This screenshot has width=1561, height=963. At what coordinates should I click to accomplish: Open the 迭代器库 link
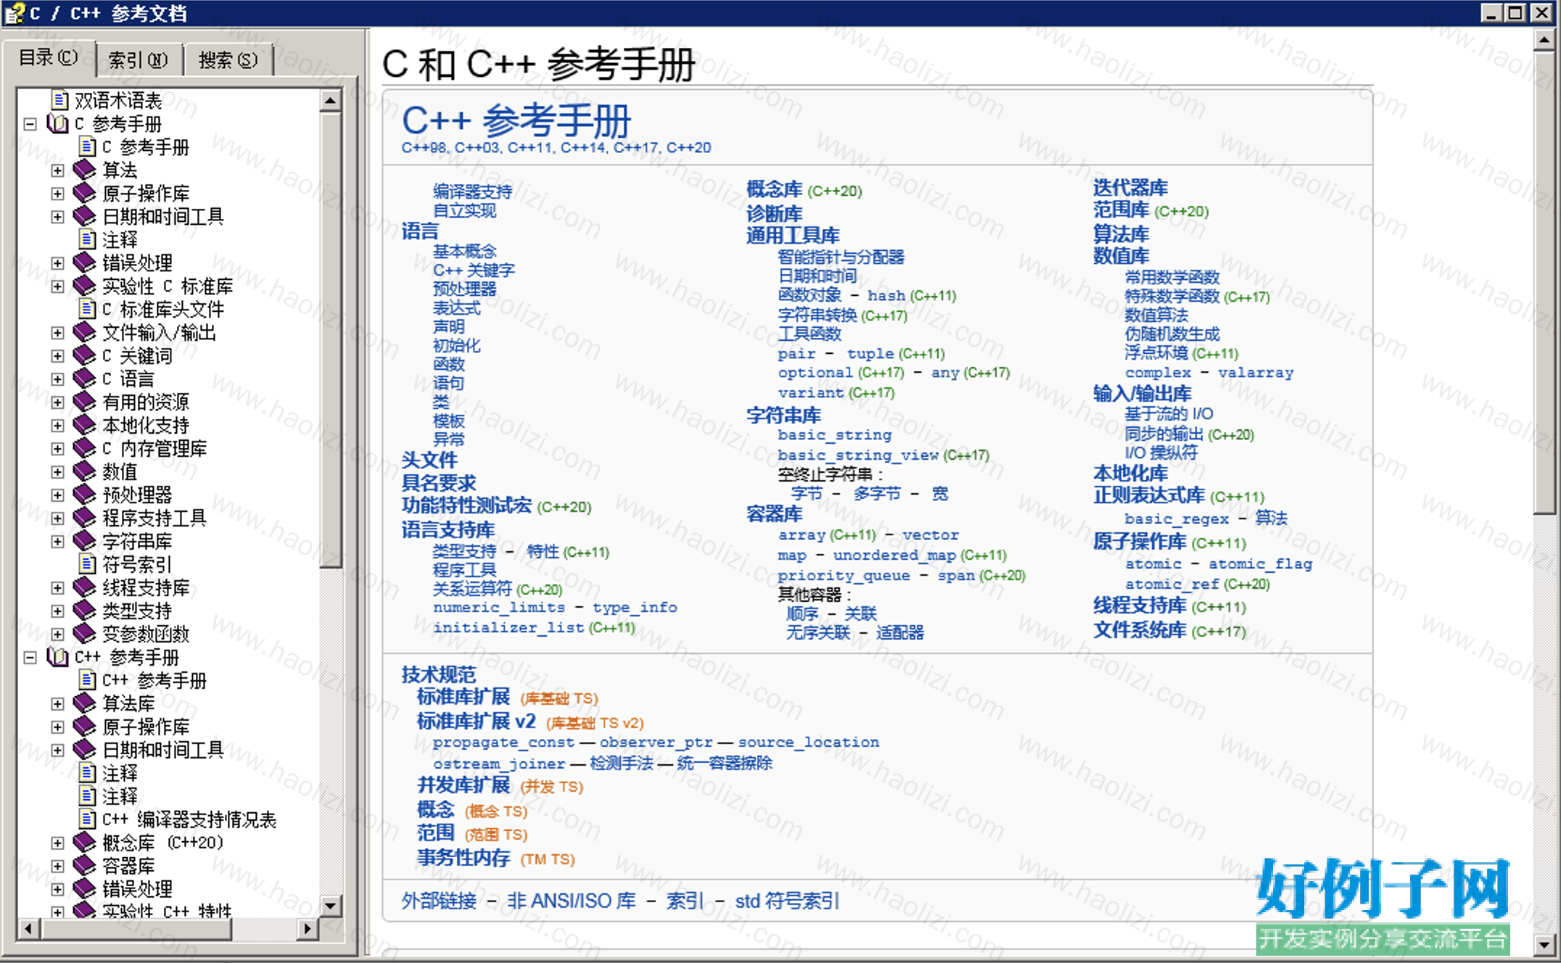pos(1130,187)
